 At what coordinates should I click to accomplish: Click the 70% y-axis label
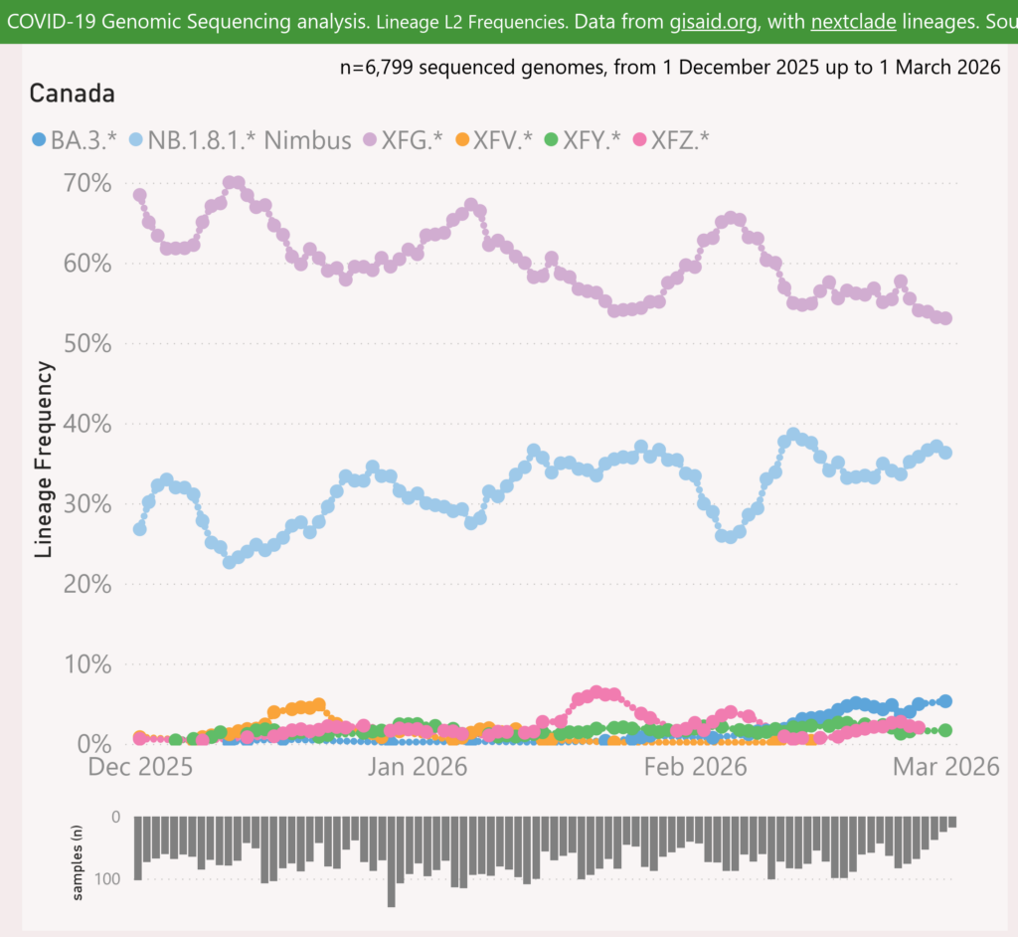click(x=86, y=183)
